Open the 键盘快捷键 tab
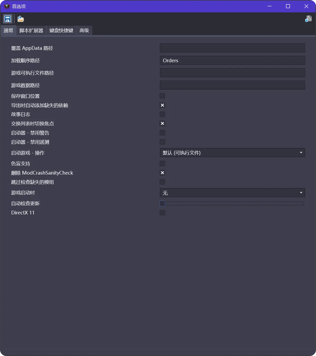 [61, 31]
